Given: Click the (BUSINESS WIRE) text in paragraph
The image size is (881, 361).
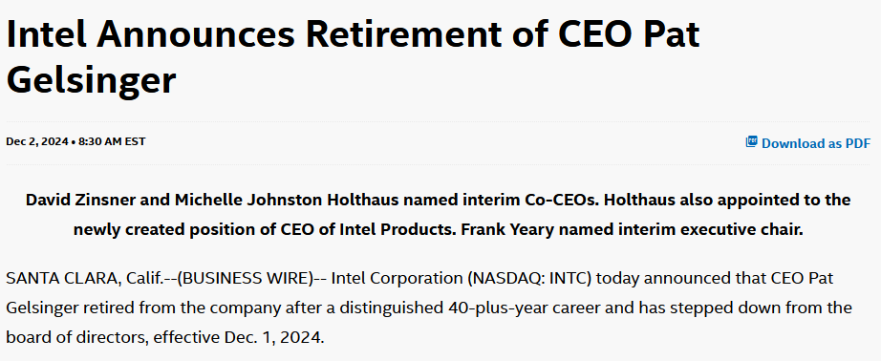Looking at the screenshot, I should 246,278.
